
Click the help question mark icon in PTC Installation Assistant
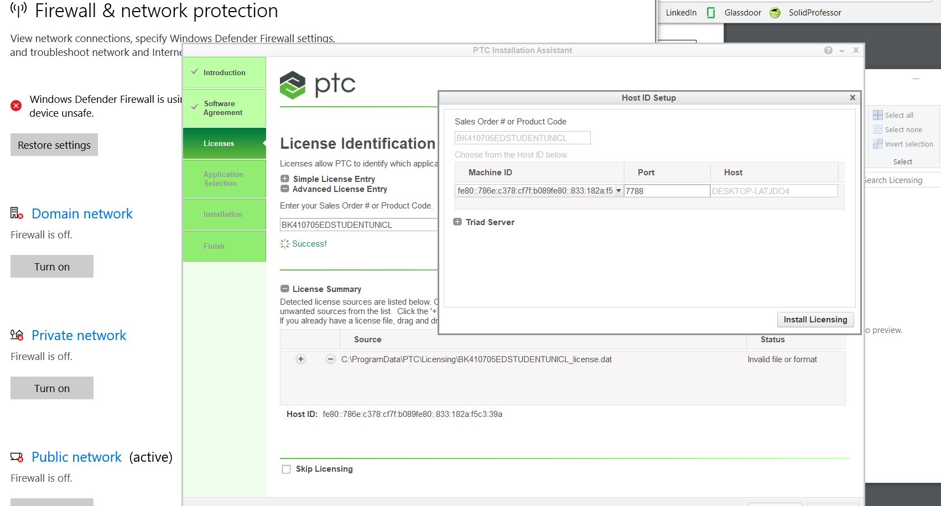click(x=828, y=50)
